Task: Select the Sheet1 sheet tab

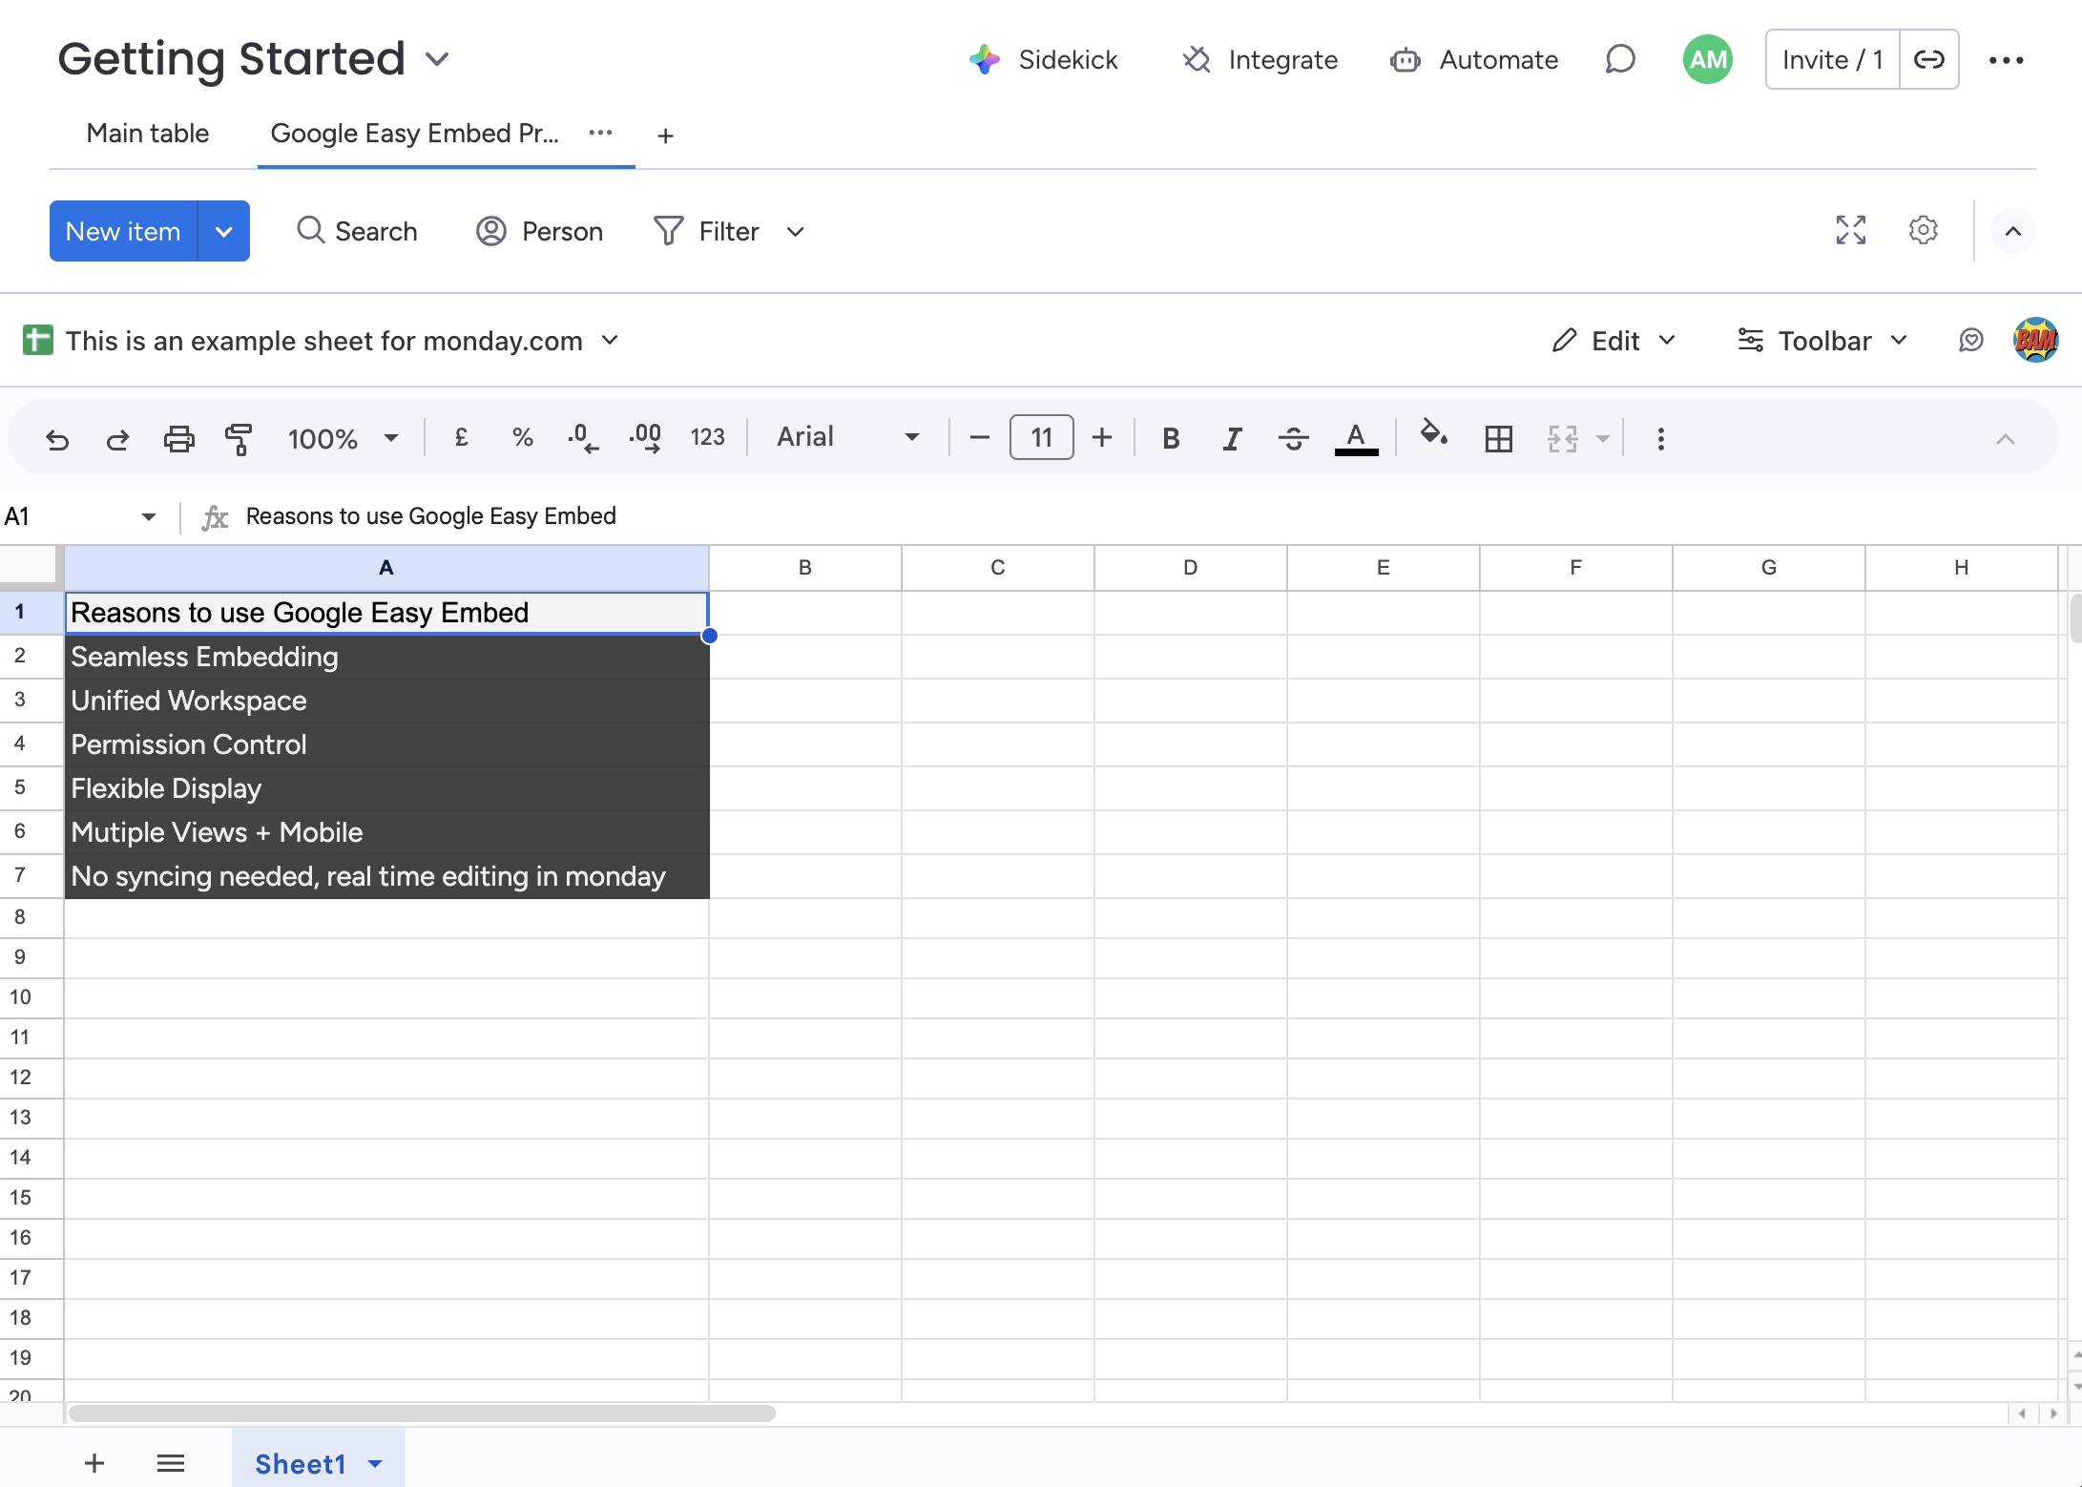Action: coord(300,1463)
